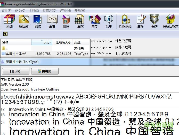Click the Version 2.00 text line
Screen dimensions: 179x135
(15, 84)
